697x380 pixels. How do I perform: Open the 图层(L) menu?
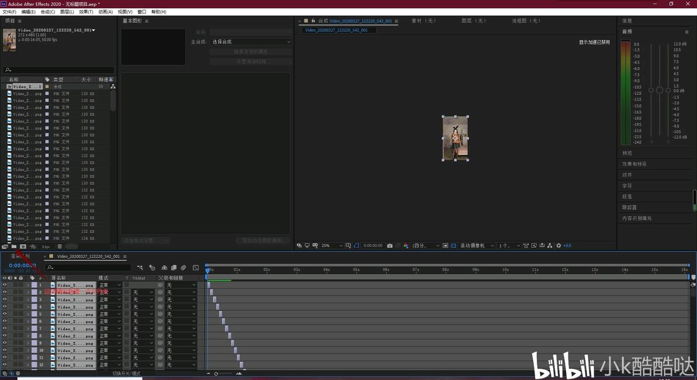click(x=67, y=12)
